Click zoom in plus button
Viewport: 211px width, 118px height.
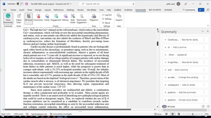pos(201,114)
